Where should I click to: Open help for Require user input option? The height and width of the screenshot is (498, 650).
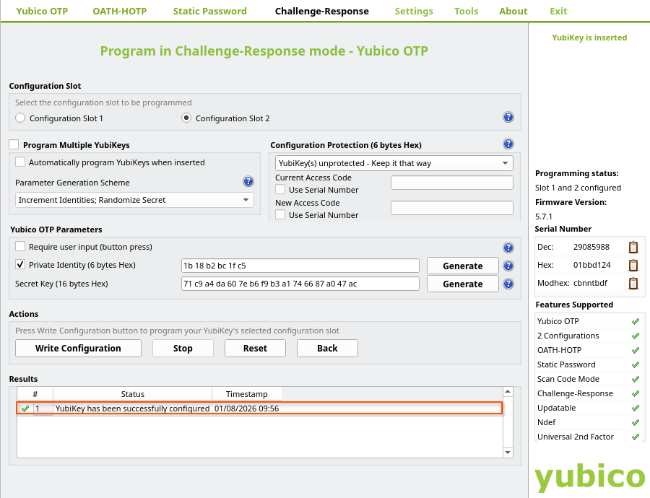click(x=508, y=248)
